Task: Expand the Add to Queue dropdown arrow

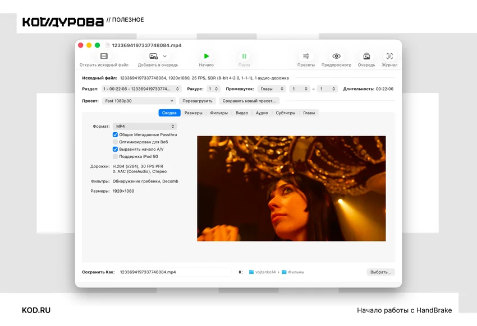Action: (x=164, y=56)
